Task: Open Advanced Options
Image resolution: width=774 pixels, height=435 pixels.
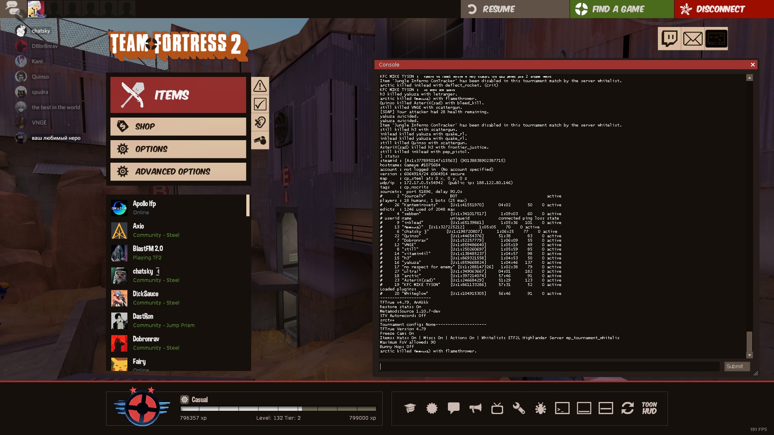Action: pyautogui.click(x=178, y=172)
